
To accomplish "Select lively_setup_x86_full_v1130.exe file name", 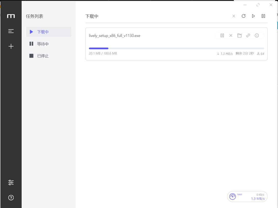I will click(115, 35).
